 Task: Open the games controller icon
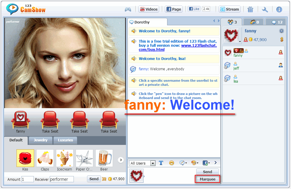tap(128, 9)
